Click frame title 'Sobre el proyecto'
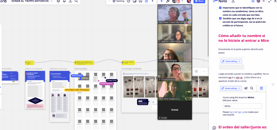This screenshot has width=277, height=130. click(x=34, y=69)
